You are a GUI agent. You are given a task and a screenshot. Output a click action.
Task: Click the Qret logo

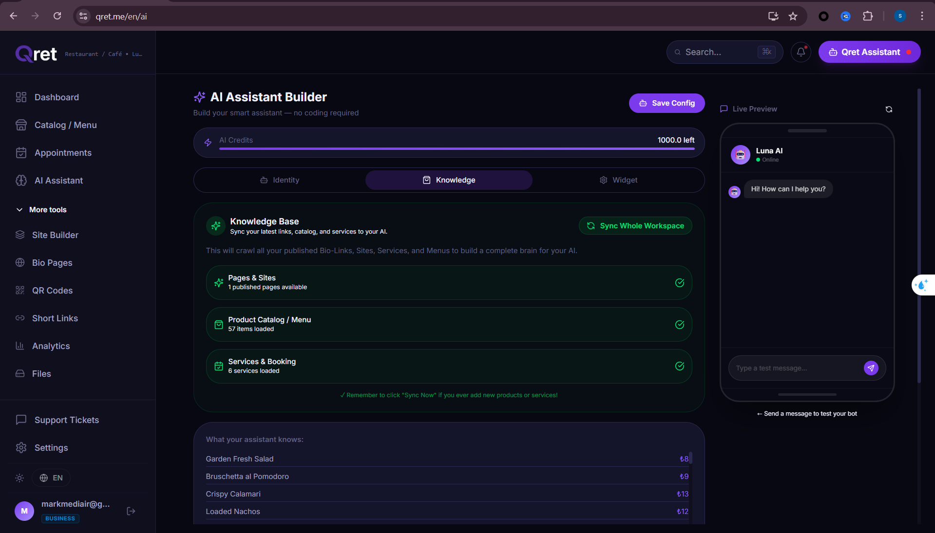click(x=36, y=54)
